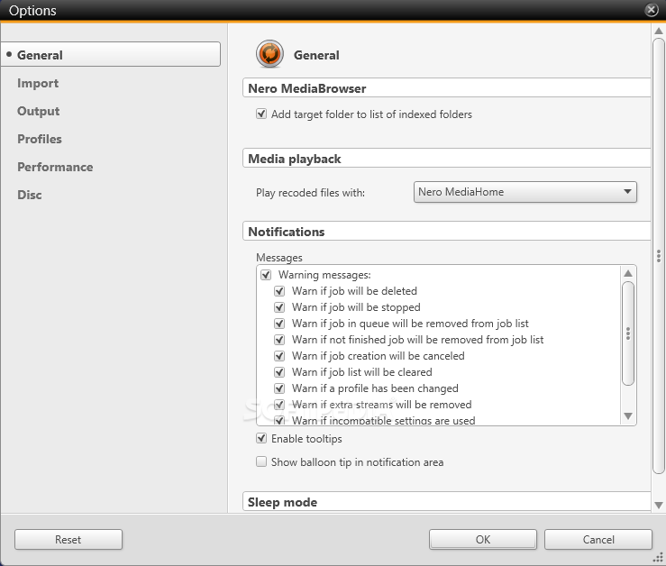Viewport: 666px width, 566px height.
Task: Click the Cancel button
Action: coord(598,539)
